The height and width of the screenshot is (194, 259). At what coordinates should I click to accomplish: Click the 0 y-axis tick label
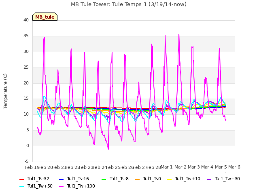coord(28,145)
